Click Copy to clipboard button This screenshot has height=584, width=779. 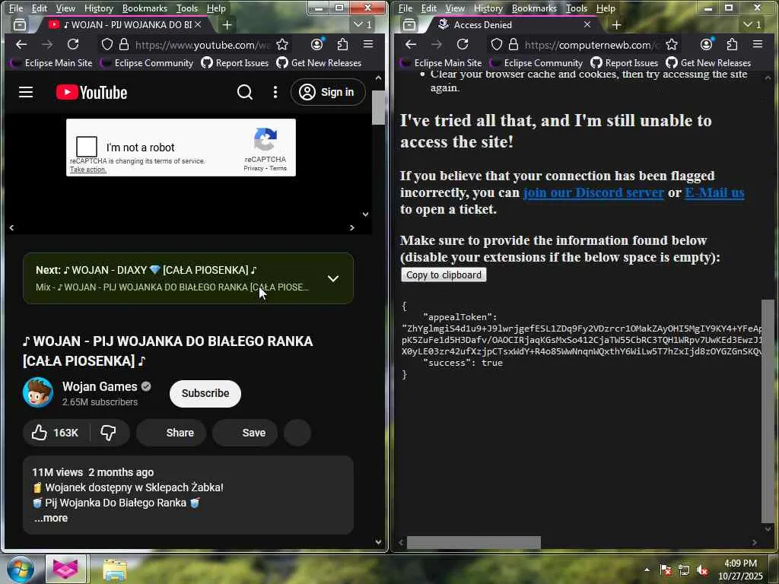pos(444,275)
